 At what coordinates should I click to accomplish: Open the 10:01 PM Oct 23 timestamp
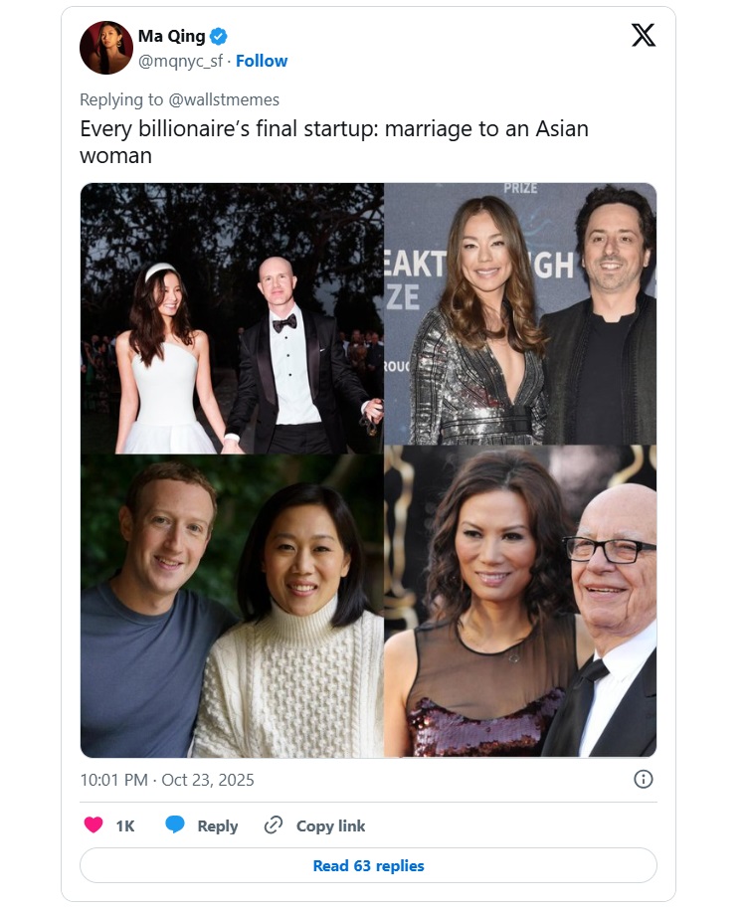click(x=167, y=780)
